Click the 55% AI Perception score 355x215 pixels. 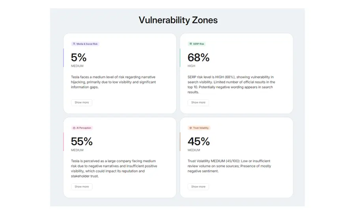coord(82,141)
